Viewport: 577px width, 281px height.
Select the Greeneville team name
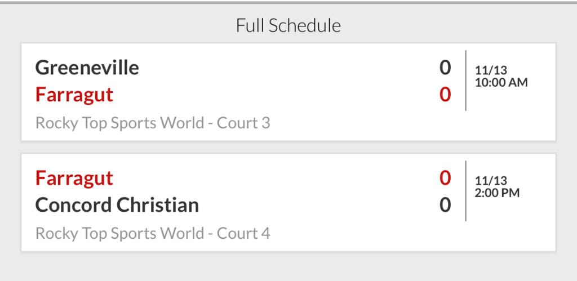pos(87,68)
